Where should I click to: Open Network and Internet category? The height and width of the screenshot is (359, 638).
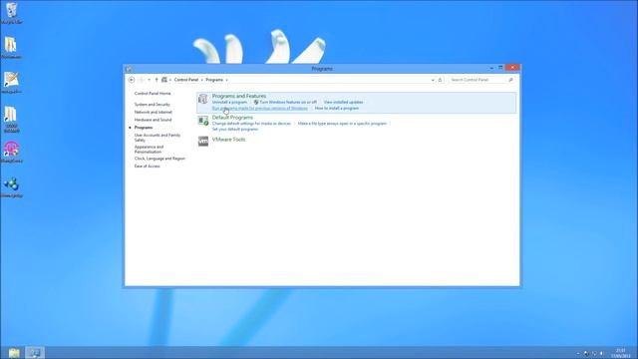click(x=154, y=112)
